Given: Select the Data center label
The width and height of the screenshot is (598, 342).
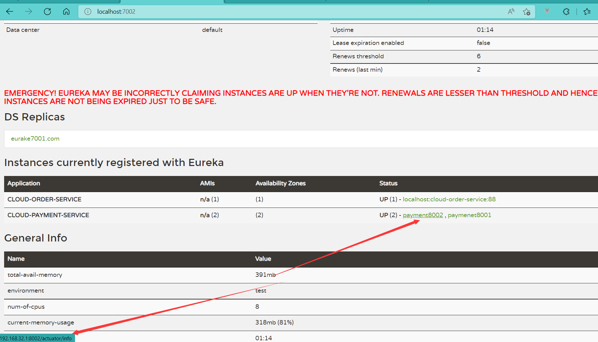Looking at the screenshot, I should click(23, 30).
